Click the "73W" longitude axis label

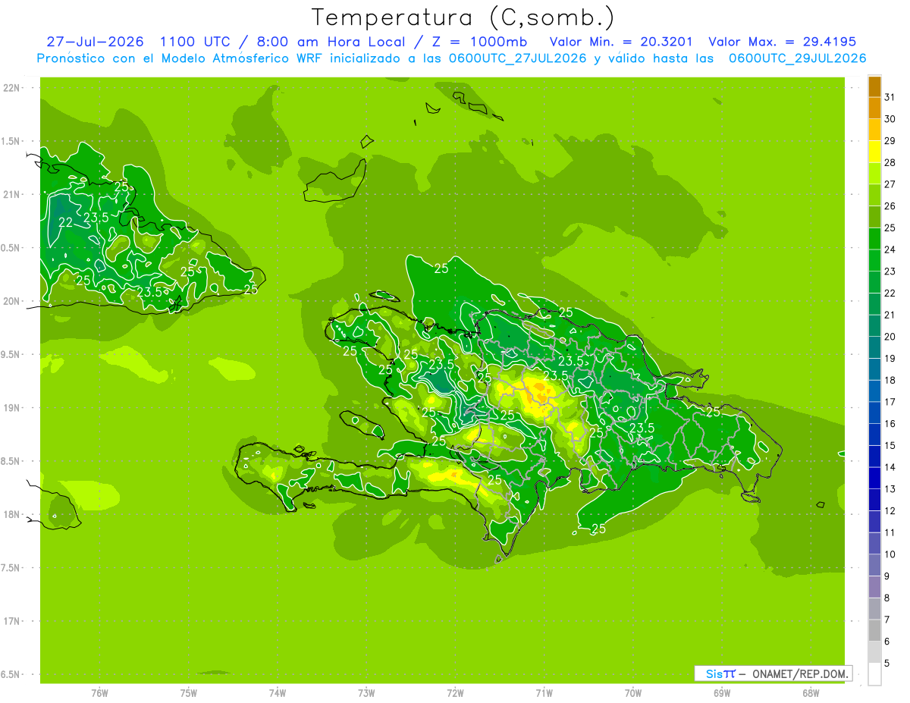pyautogui.click(x=366, y=693)
